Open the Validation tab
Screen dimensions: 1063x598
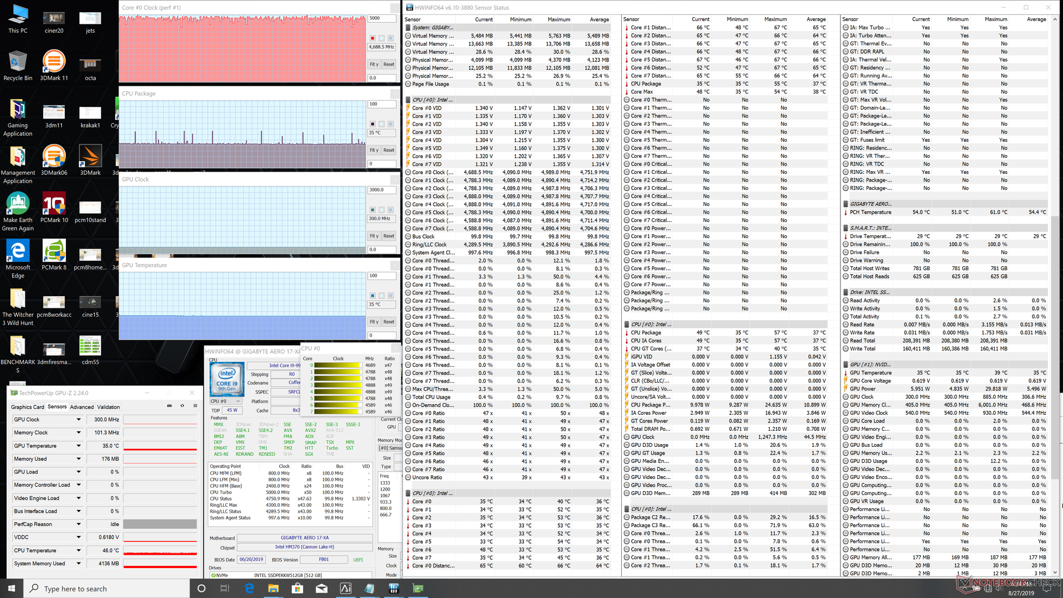click(109, 407)
